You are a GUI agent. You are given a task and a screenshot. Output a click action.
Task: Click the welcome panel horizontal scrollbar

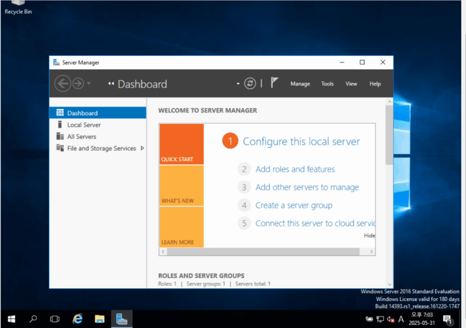click(267, 252)
